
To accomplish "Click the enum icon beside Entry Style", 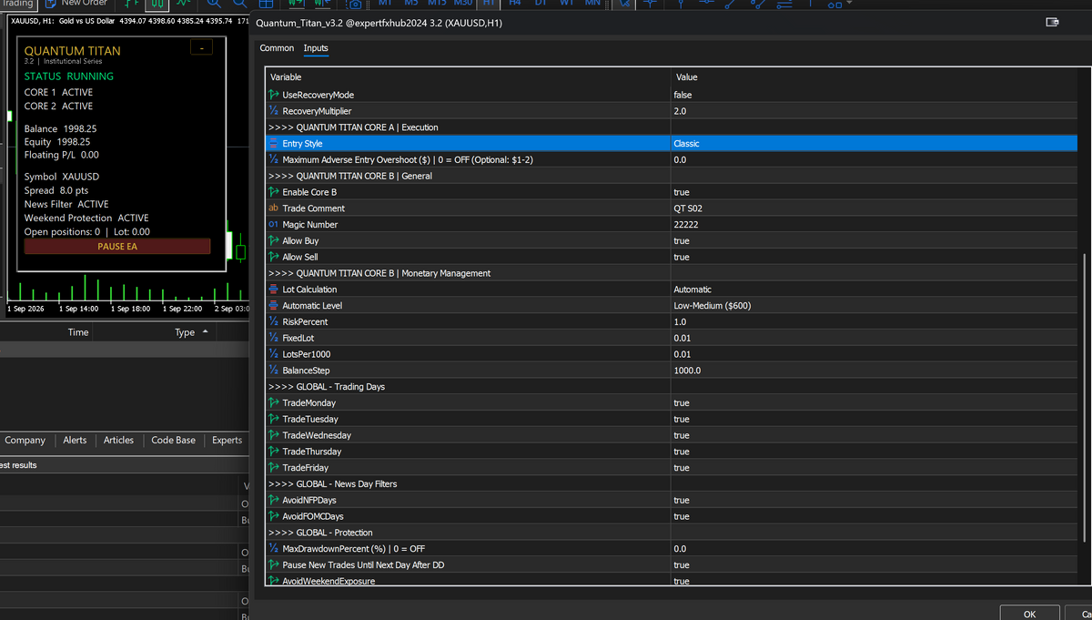I will 274,144.
